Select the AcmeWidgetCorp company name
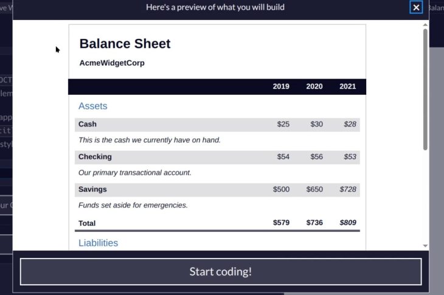The image size is (444, 295). click(112, 63)
